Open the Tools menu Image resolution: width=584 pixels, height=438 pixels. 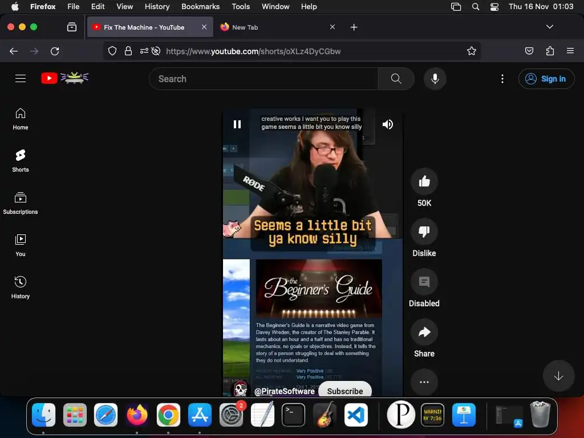tap(241, 6)
